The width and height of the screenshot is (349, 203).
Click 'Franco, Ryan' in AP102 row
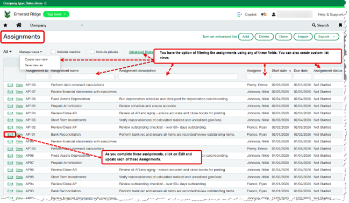[257, 128]
